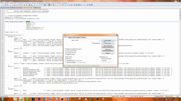Select 'Когда неактивно' transparency radio
This screenshot has height=101, width=181.
102,59
